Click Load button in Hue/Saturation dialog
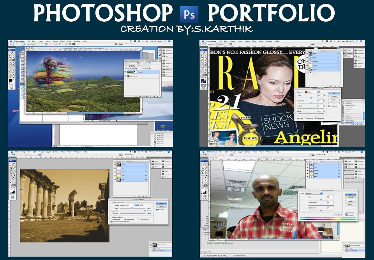Viewport: 374px width, 260px height. pyautogui.click(x=351, y=201)
